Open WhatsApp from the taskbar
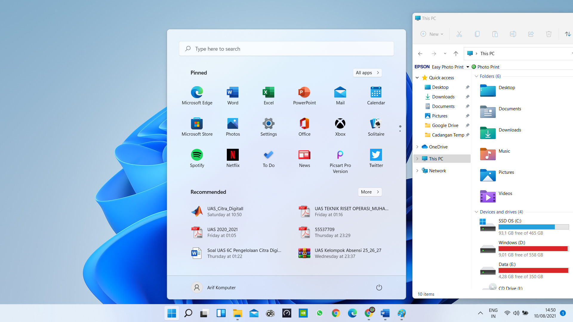573x322 pixels. click(320, 313)
